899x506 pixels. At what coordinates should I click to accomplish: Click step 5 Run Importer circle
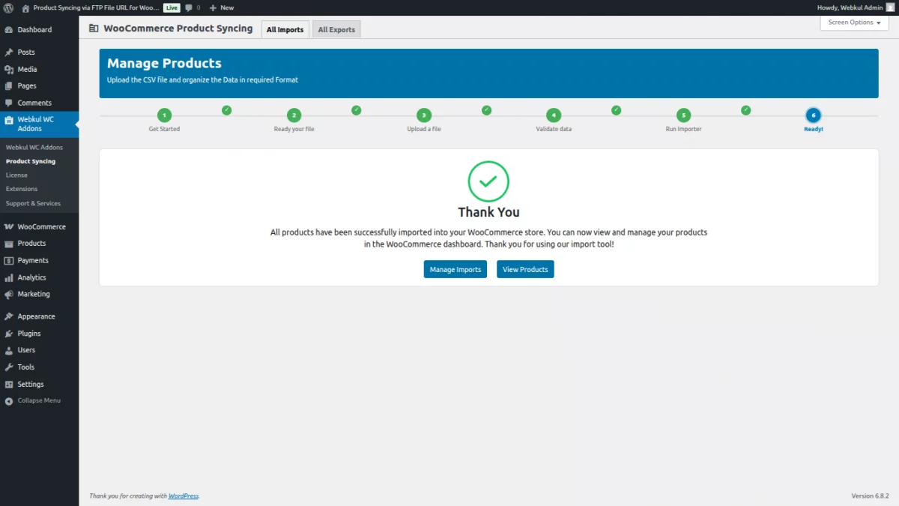[683, 115]
